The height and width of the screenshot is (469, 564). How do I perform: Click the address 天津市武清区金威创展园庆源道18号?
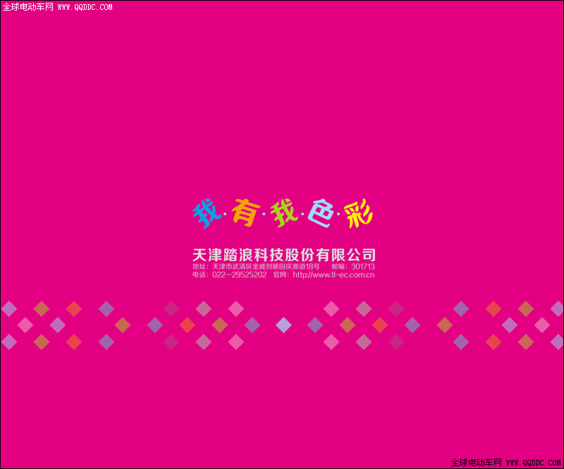266,267
